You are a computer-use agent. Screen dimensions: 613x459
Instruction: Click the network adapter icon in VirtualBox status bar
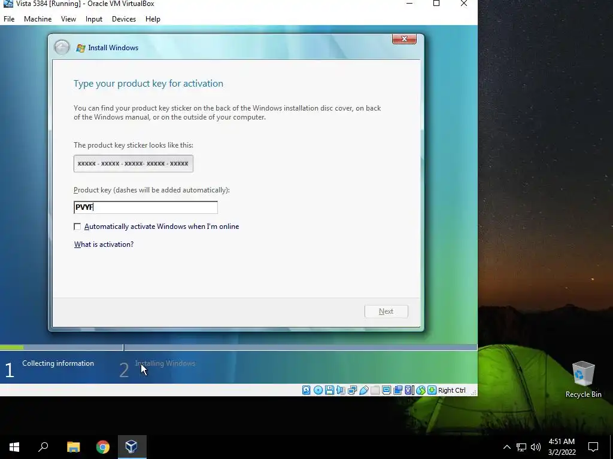pos(352,390)
